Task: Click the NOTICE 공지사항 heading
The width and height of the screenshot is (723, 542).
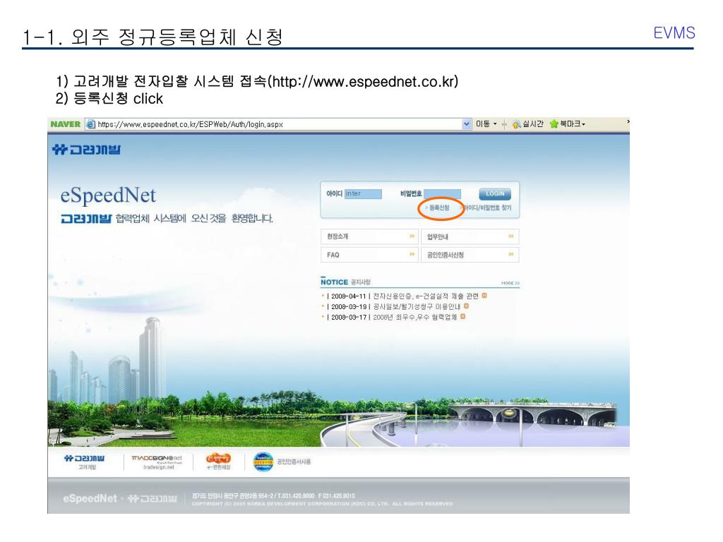Action: tap(345, 282)
